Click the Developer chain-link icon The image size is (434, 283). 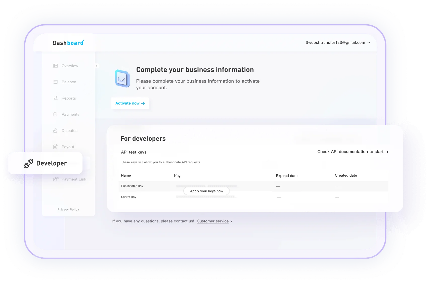pos(29,163)
